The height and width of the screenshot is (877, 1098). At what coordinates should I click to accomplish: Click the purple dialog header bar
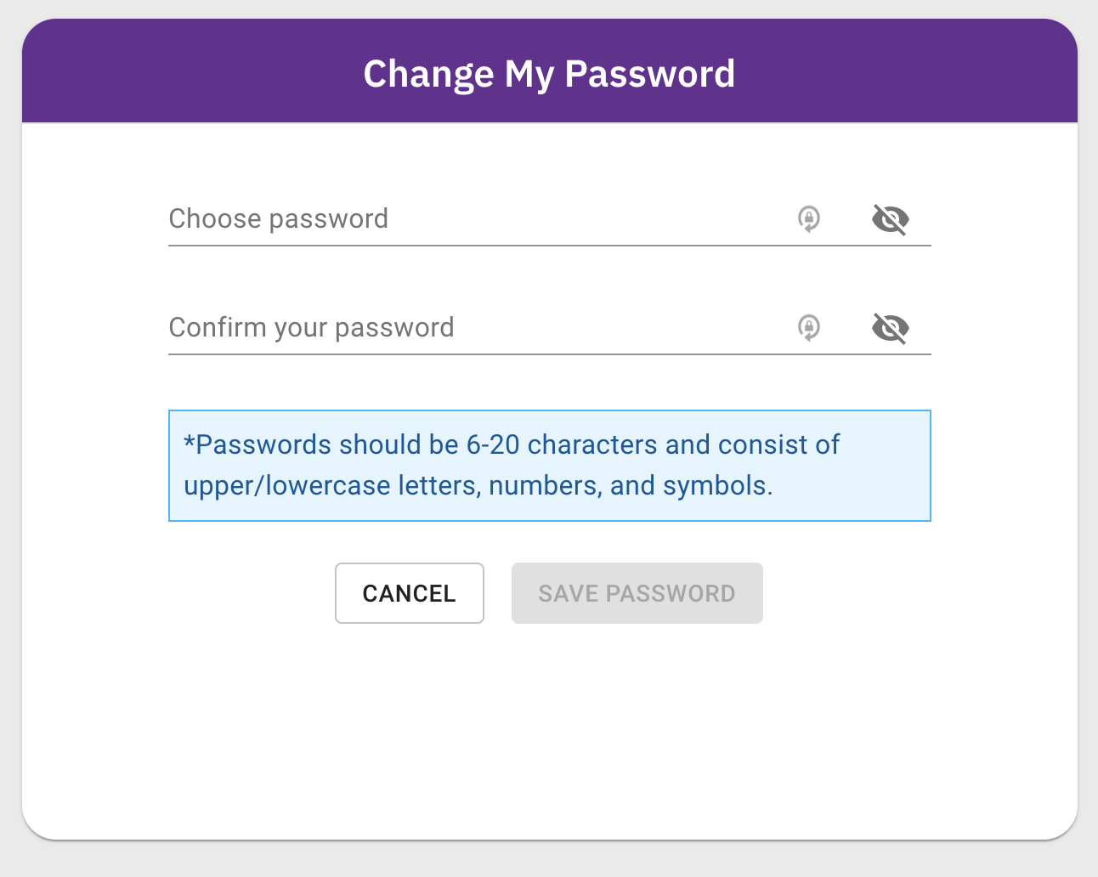(549, 71)
